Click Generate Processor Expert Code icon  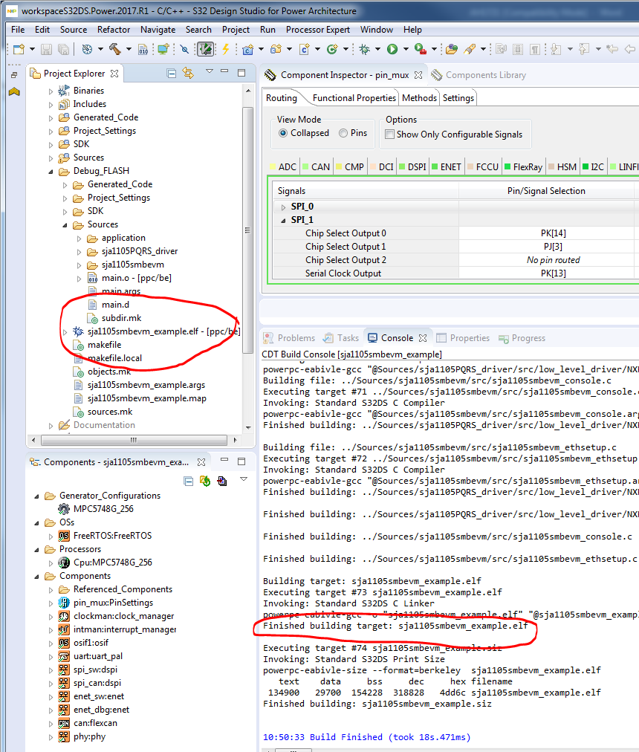click(x=206, y=481)
